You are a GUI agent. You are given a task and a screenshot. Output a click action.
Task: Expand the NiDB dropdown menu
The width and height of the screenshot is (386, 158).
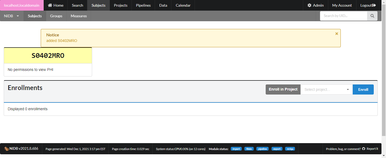click(x=12, y=16)
